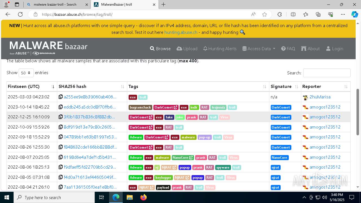
Task: Sort table by Tags column
Action: pos(198,87)
